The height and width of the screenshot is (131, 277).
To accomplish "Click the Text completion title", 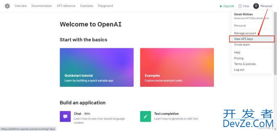I will coord(167,114).
